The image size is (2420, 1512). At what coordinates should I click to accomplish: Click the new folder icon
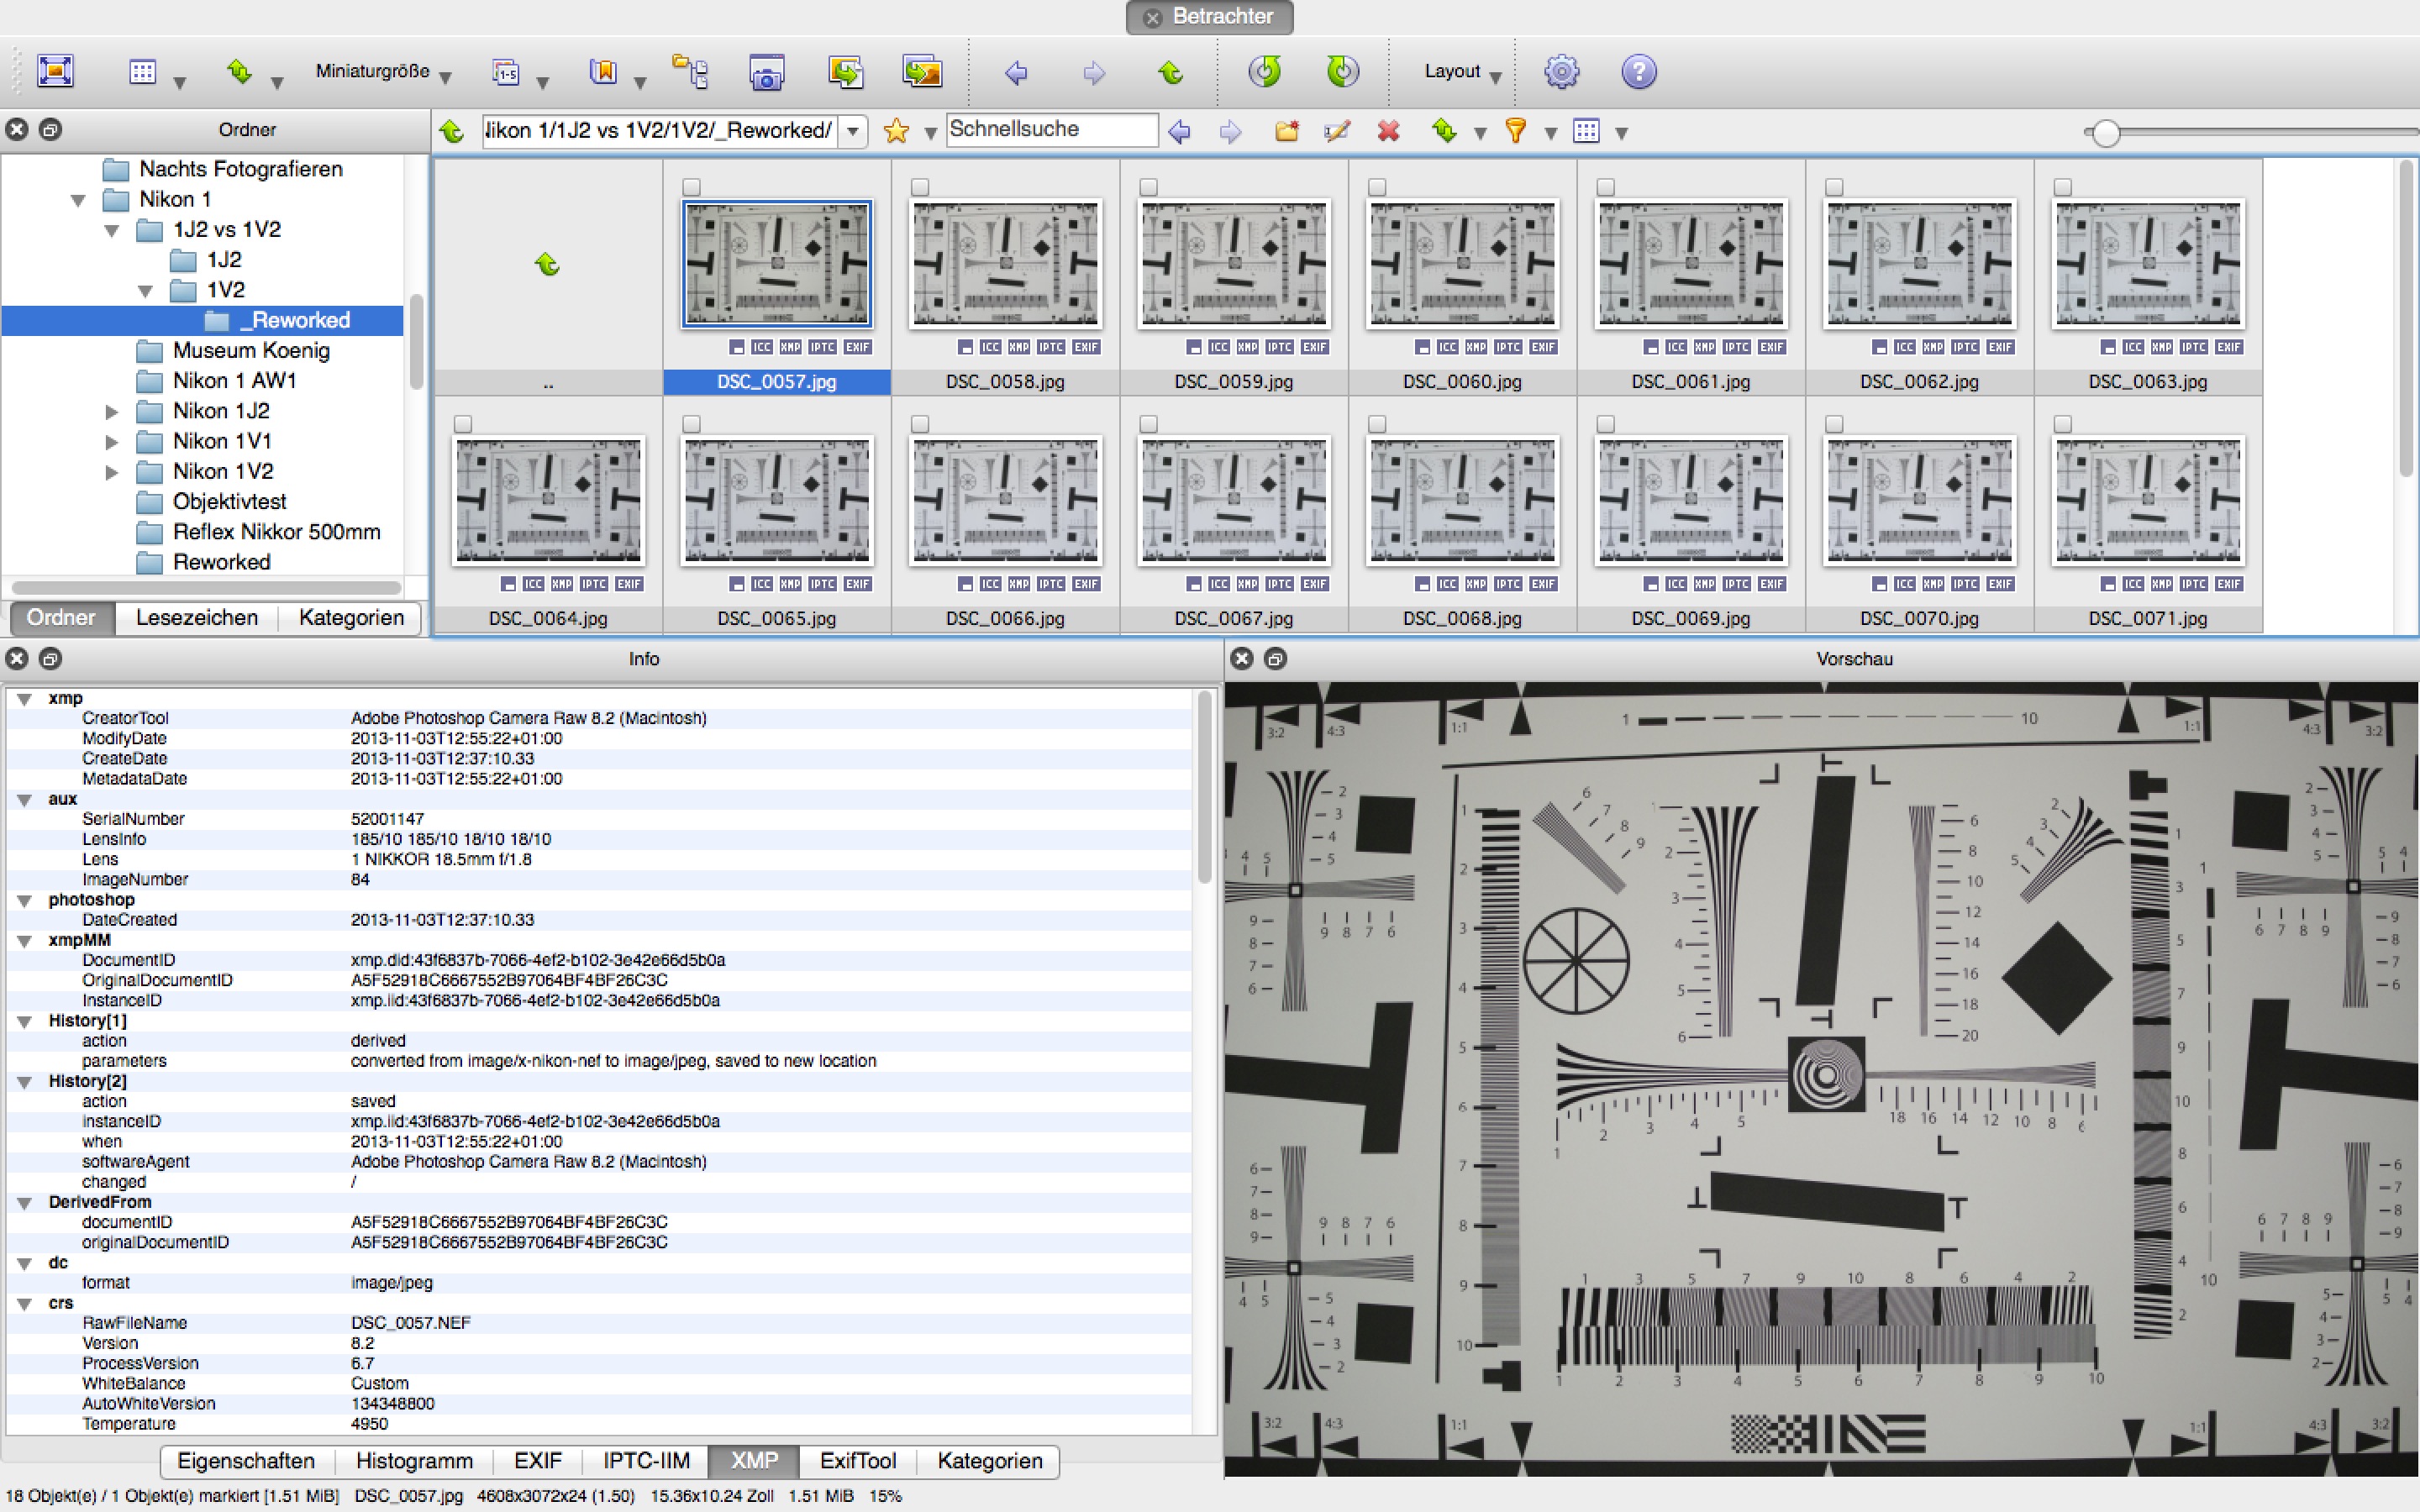1286,131
